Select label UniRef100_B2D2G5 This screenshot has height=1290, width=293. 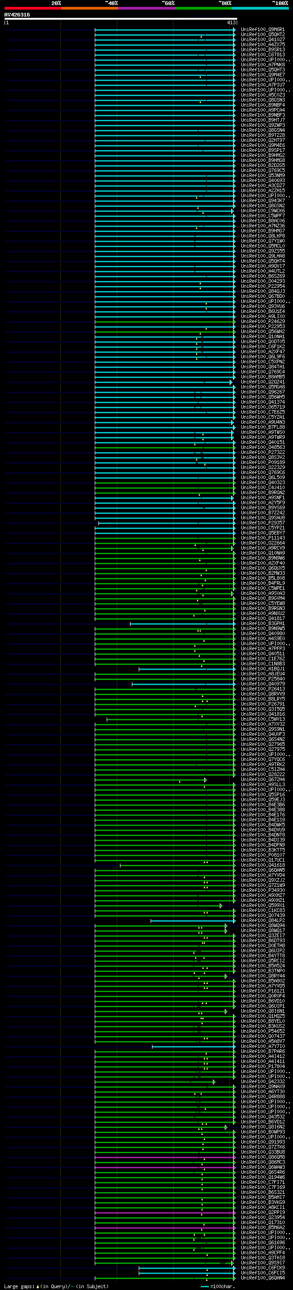(x=262, y=165)
